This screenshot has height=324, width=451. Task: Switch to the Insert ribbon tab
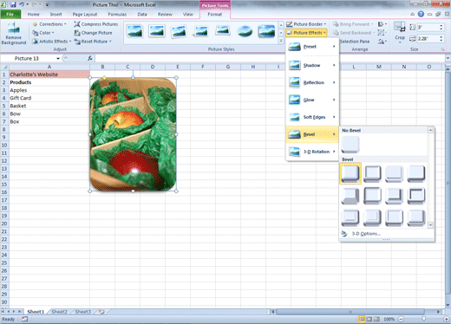[x=56, y=14]
